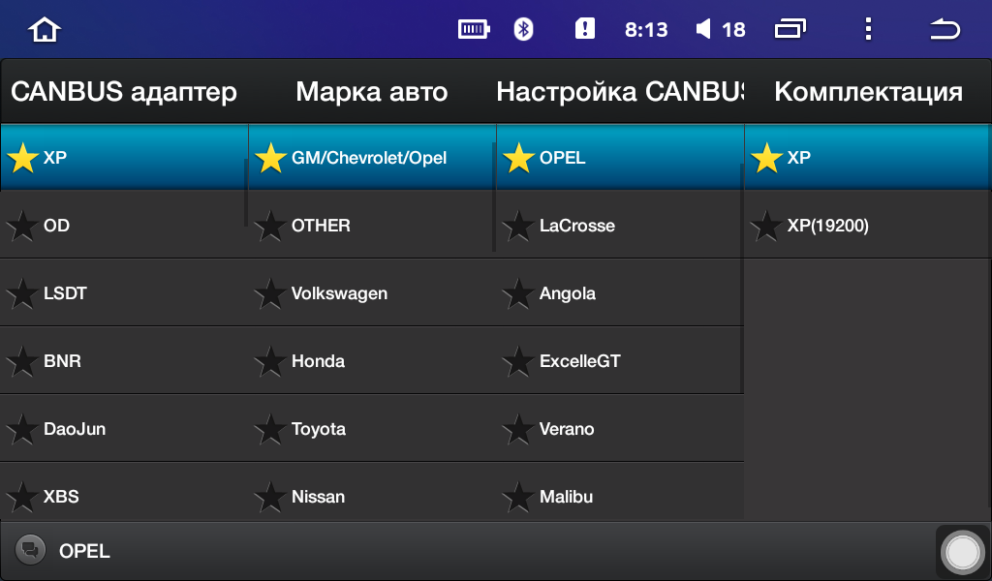992x581 pixels.
Task: Select Nissan car brand
Action: 372,492
